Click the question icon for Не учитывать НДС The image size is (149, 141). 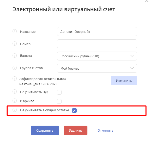(x=15, y=91)
